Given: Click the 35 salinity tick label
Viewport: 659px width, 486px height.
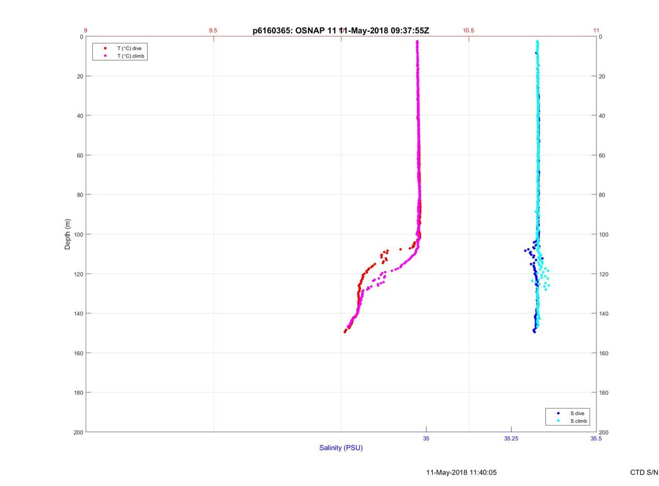Looking at the screenshot, I should click(426, 438).
